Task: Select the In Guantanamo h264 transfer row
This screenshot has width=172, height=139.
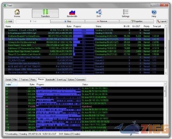Action: pos(84,33)
